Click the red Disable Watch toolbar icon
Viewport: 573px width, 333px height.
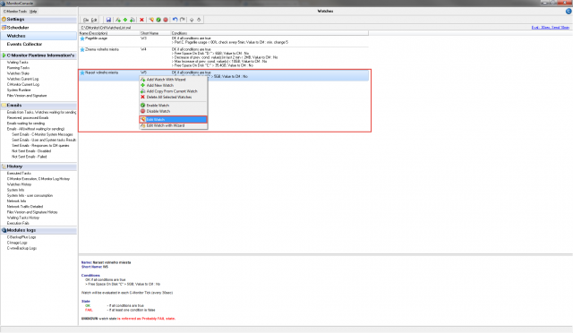166,20
